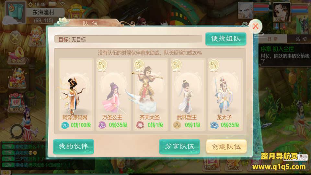Open 我的伙伴 partners list
Screen dimensions: 311x175
tap(74, 146)
